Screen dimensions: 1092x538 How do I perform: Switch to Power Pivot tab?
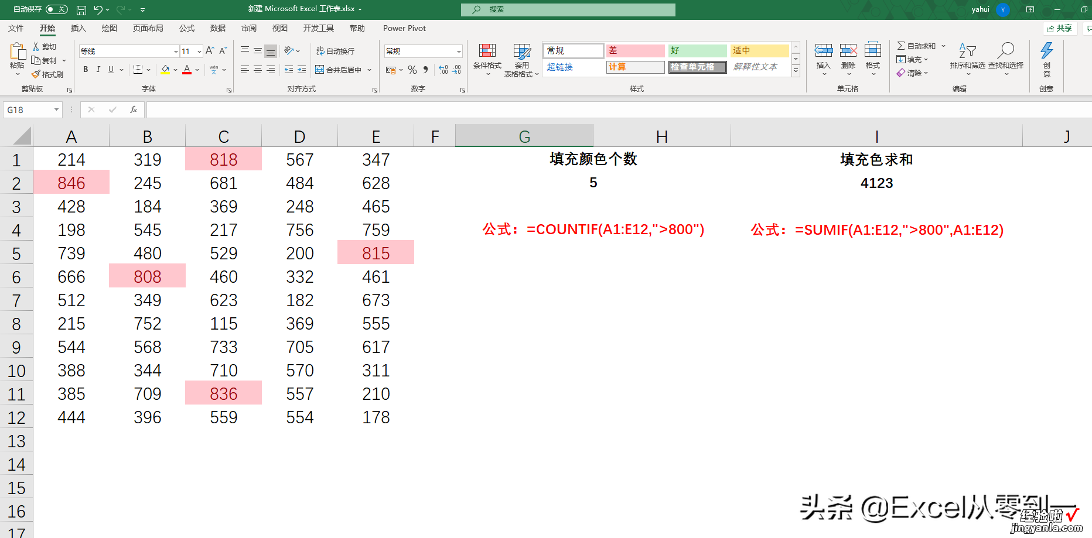pyautogui.click(x=404, y=28)
